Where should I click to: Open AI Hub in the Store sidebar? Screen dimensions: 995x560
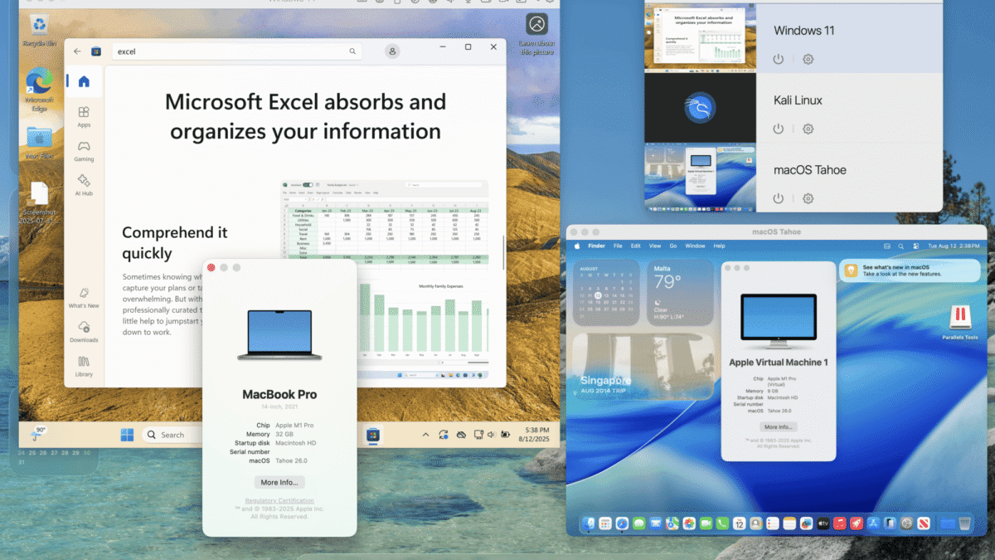[84, 184]
